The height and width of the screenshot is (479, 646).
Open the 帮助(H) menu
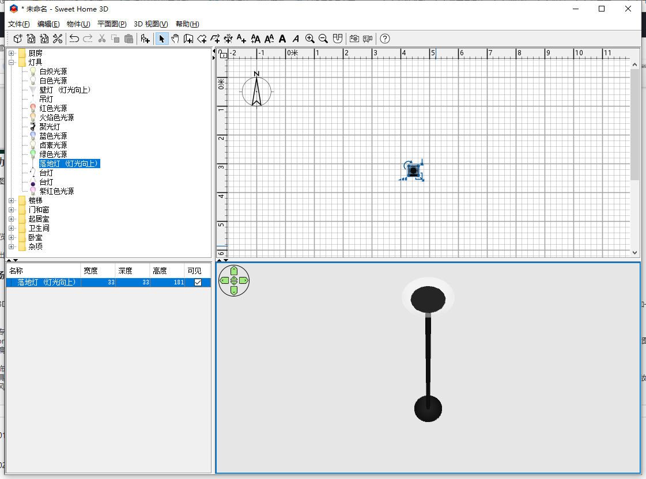pos(187,24)
